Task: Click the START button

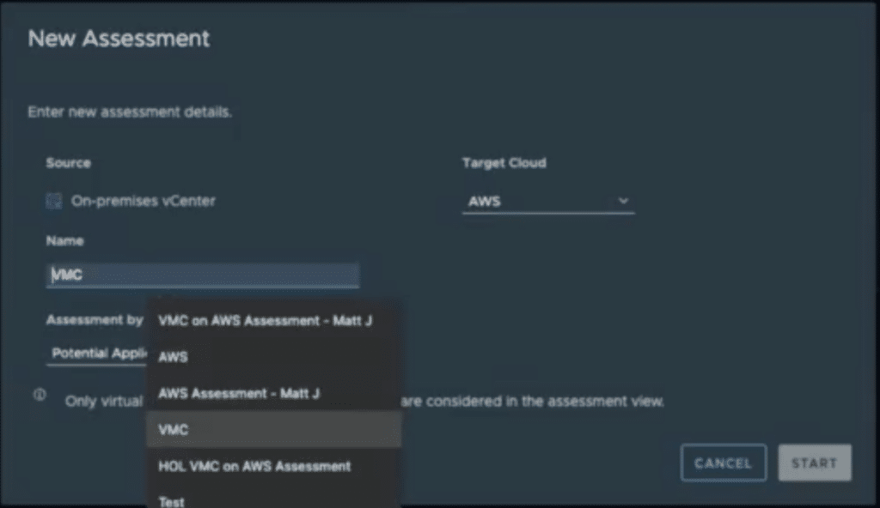Action: pyautogui.click(x=815, y=463)
